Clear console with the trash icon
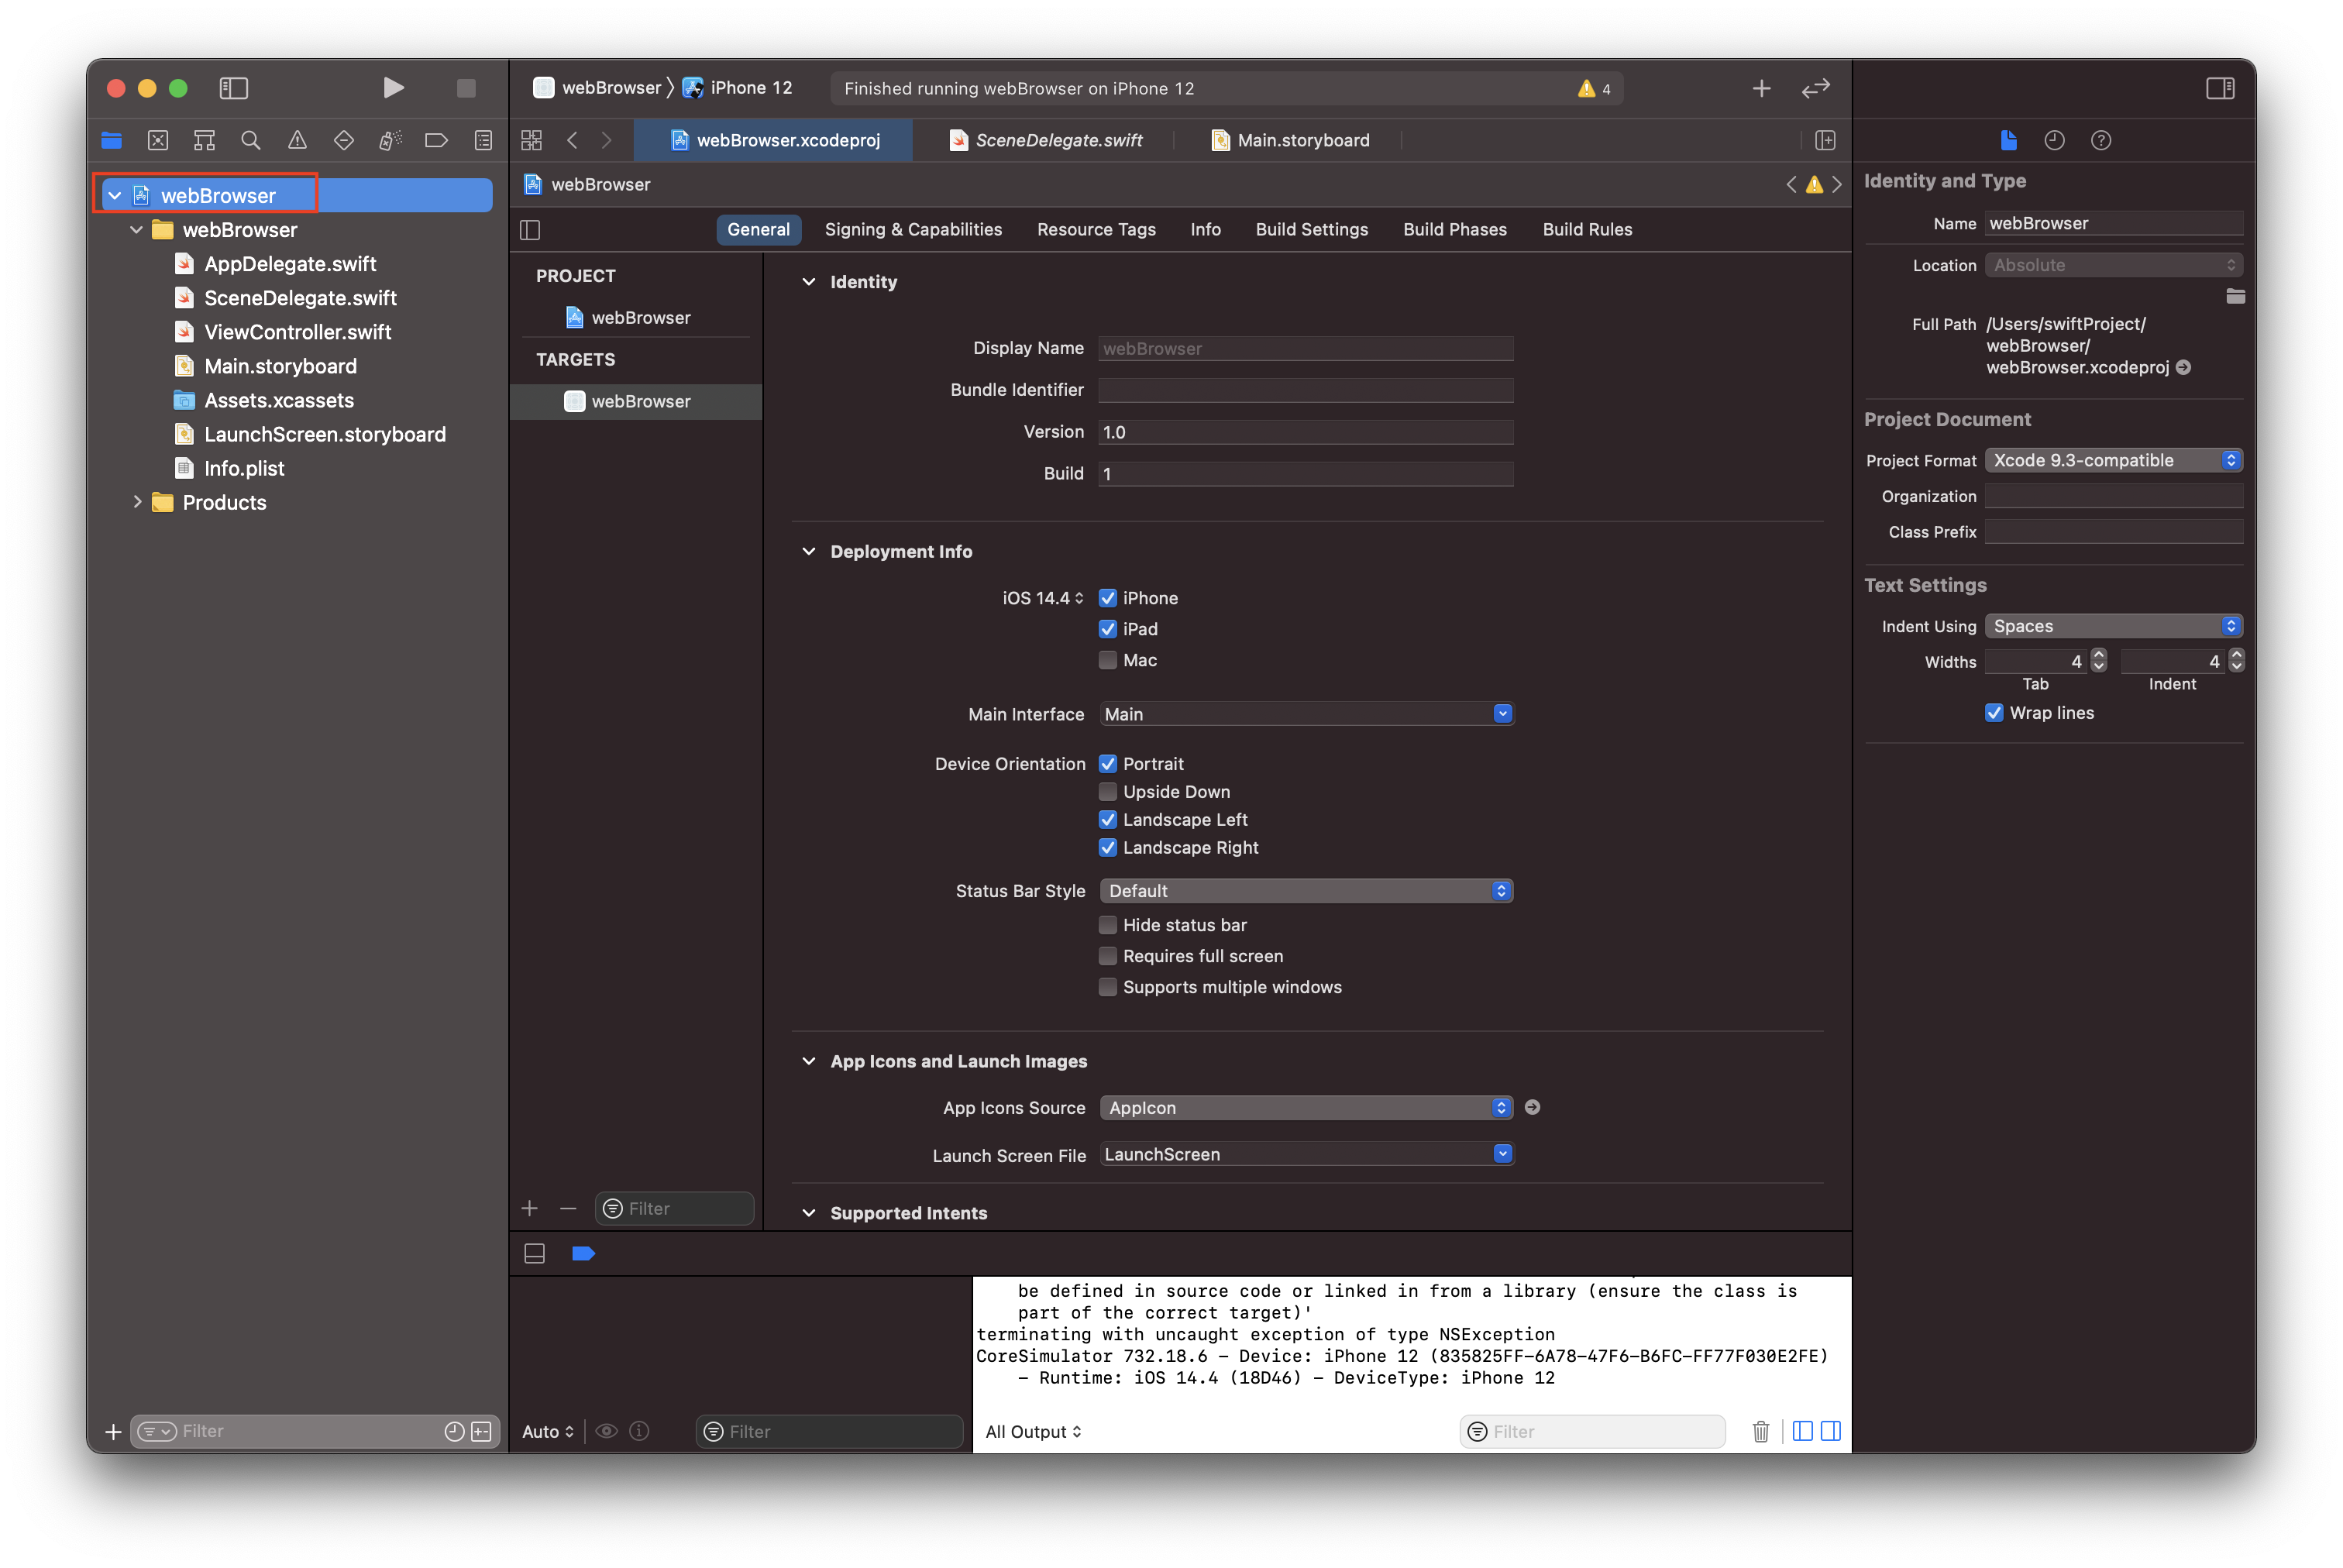The image size is (2343, 1568). (x=1760, y=1431)
